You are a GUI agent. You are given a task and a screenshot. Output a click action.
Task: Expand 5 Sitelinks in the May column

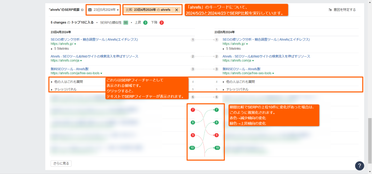[232, 49]
